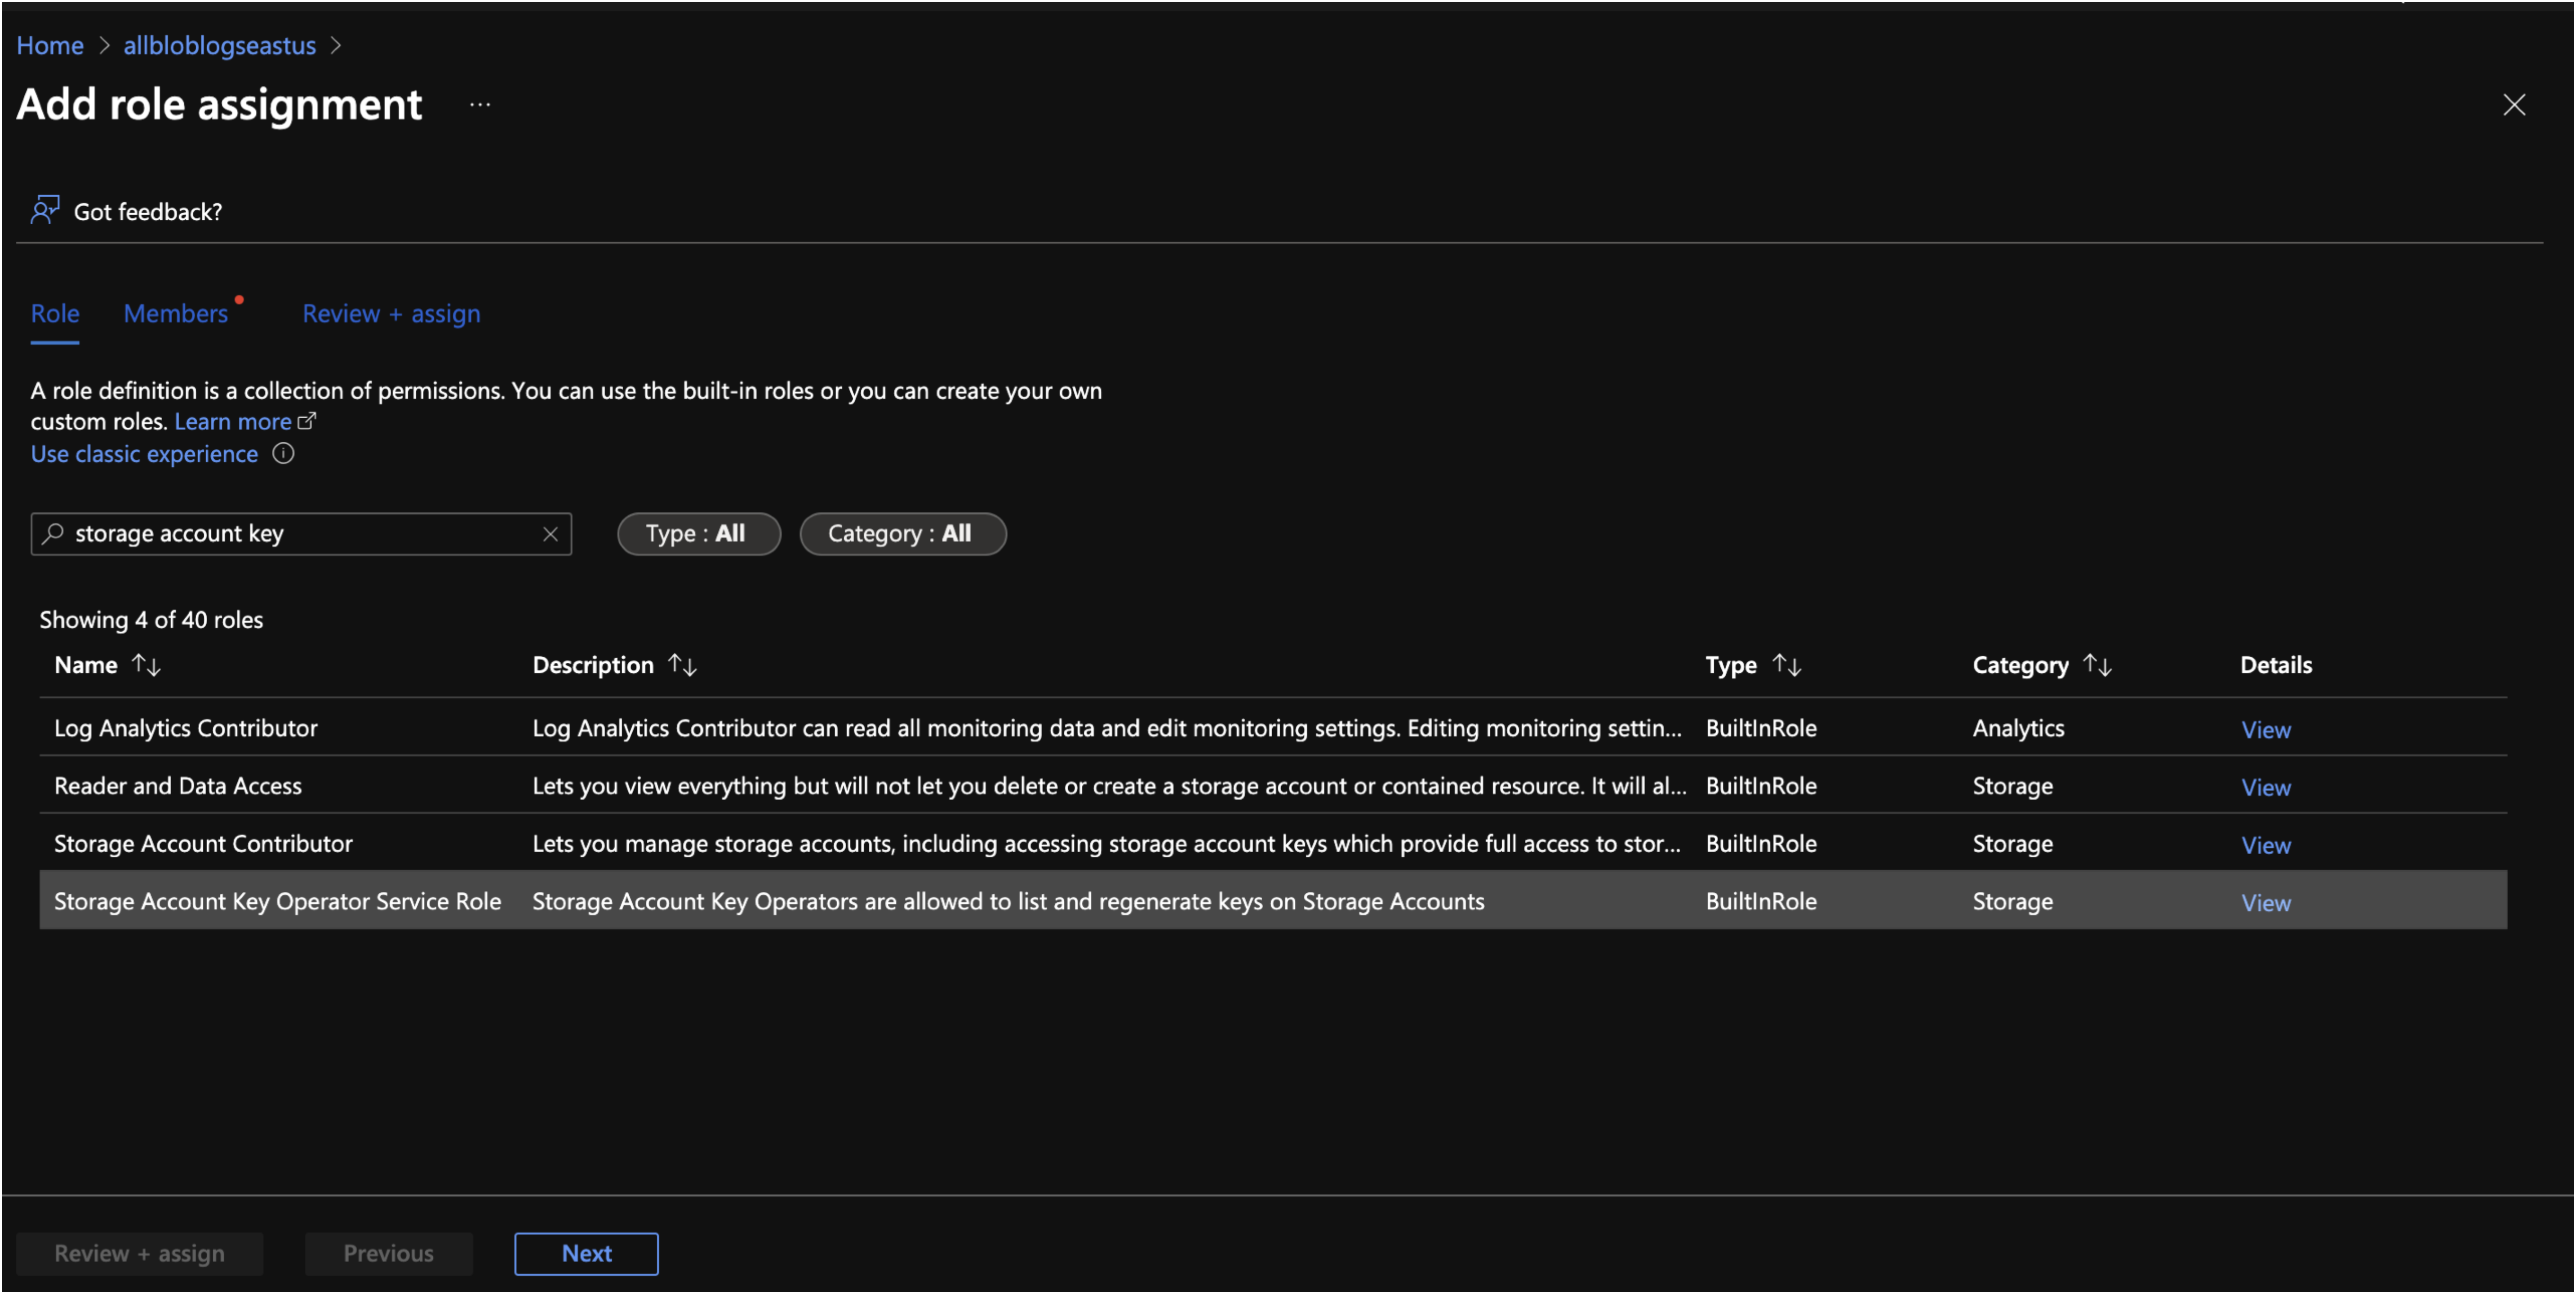The height and width of the screenshot is (1294, 2576).
Task: Sort by Type column arrows
Action: pyautogui.click(x=1787, y=665)
